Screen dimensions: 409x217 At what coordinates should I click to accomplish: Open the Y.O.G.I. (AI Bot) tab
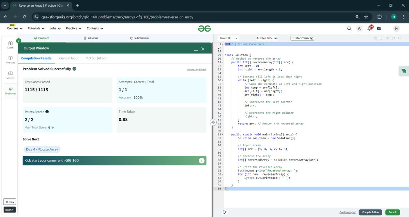(97, 58)
